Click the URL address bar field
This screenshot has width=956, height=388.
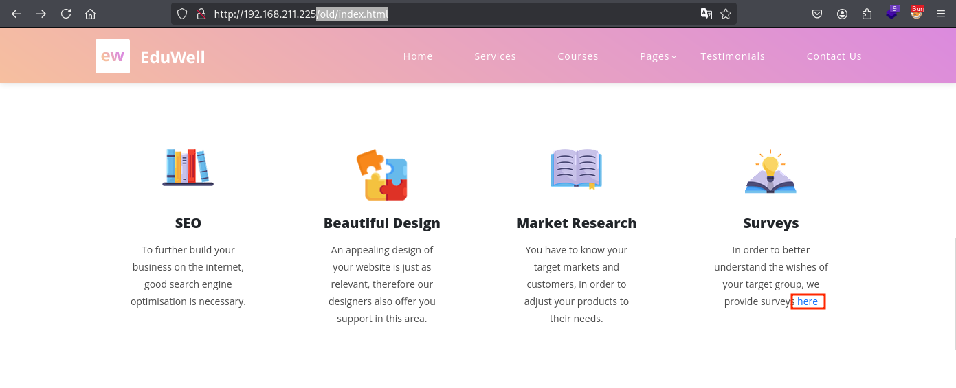click(x=454, y=14)
